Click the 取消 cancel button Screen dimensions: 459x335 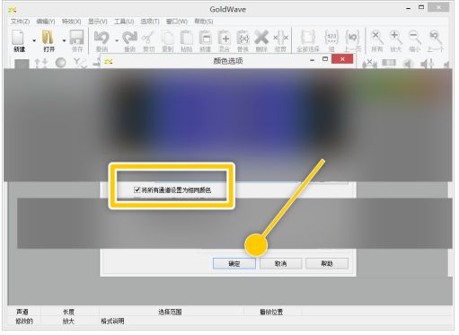coord(280,263)
